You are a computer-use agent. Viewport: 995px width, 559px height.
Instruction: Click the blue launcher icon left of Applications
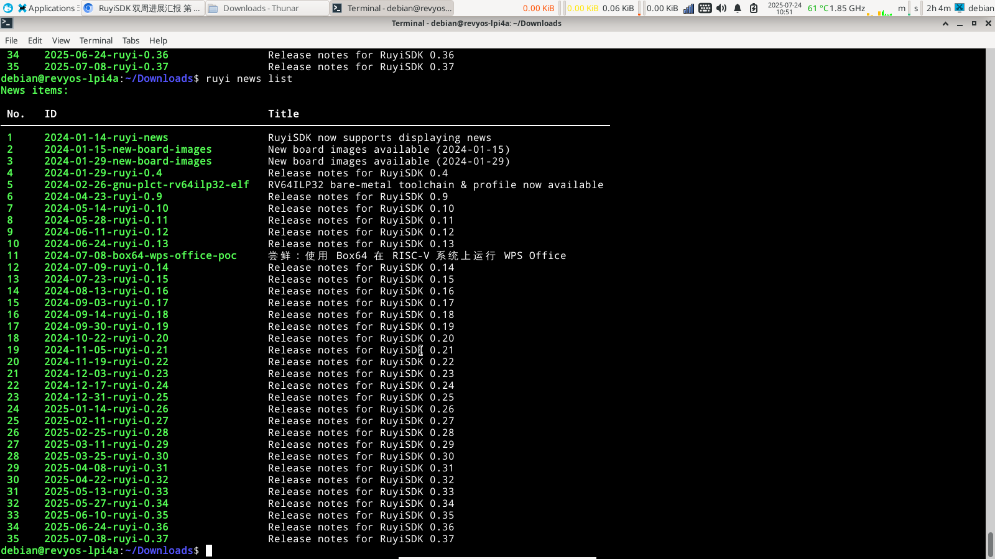pos(7,8)
